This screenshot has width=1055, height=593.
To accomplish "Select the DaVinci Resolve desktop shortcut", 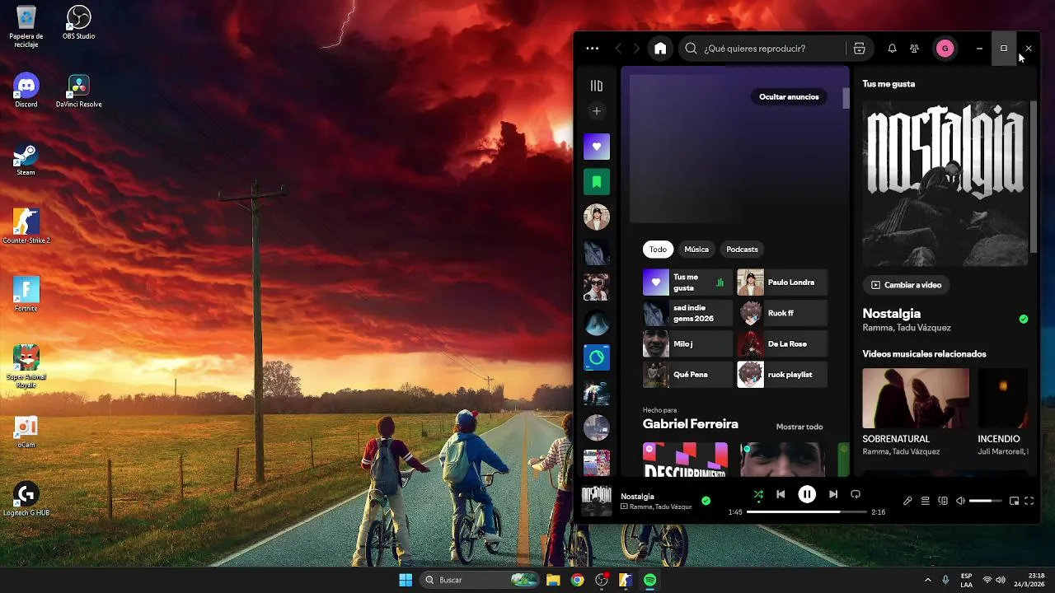I will pos(78,91).
